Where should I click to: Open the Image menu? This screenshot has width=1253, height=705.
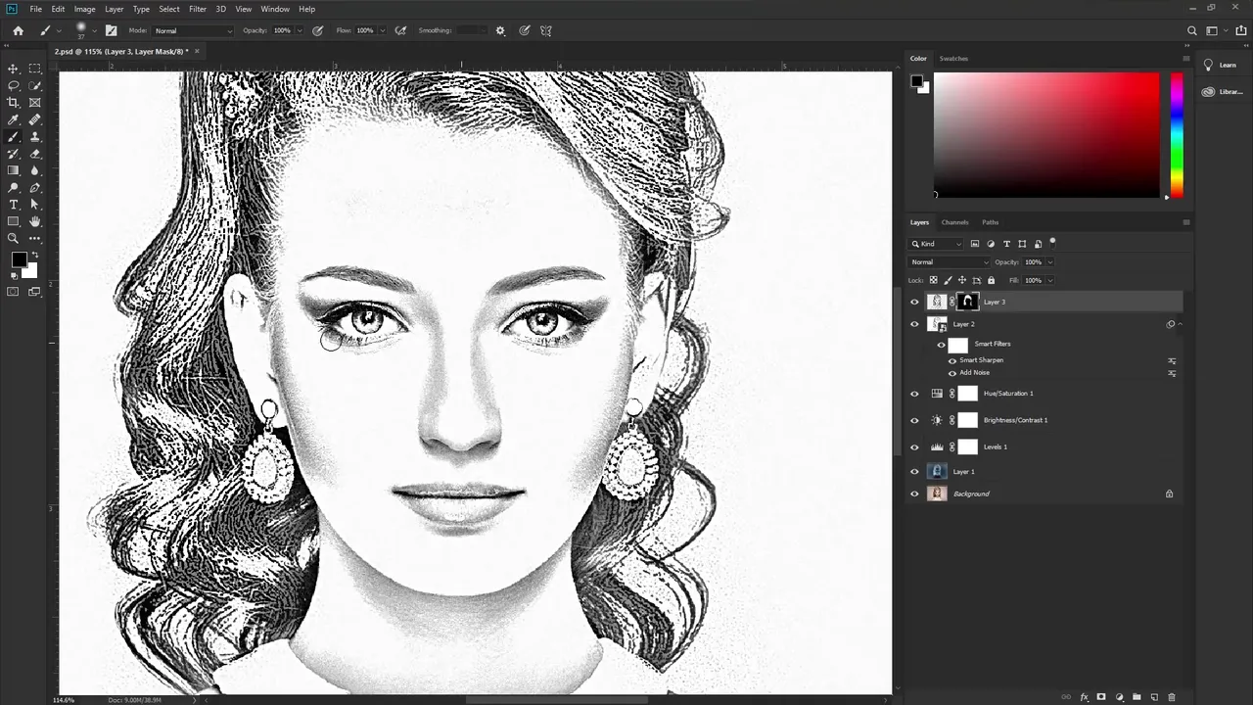84,9
